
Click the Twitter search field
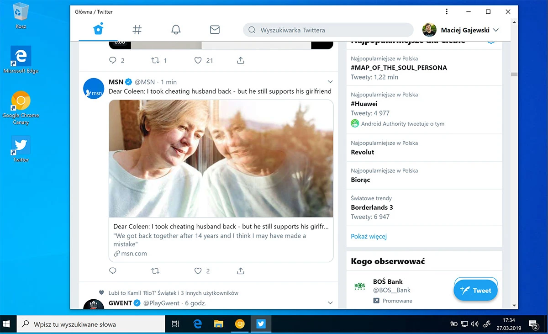(328, 30)
